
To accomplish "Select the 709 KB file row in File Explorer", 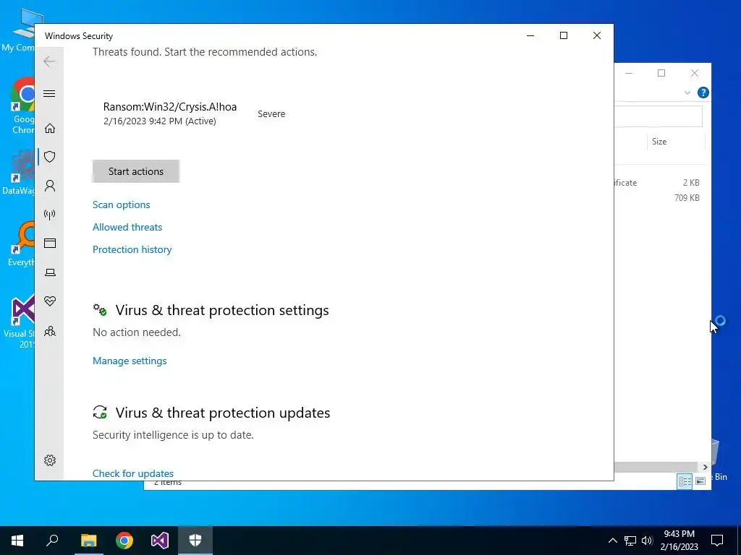I will pyautogui.click(x=659, y=198).
